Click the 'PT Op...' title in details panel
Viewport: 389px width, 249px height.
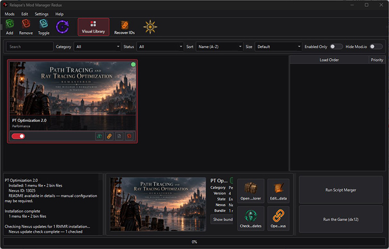coord(219,181)
